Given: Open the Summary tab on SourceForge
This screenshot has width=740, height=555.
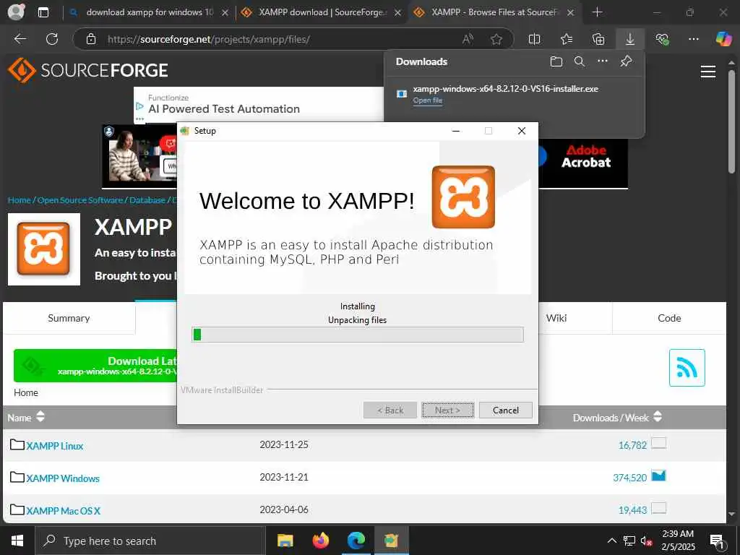Looking at the screenshot, I should click(x=69, y=318).
